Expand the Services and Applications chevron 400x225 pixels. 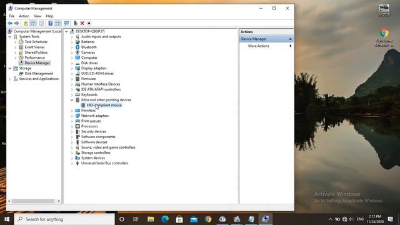point(10,79)
